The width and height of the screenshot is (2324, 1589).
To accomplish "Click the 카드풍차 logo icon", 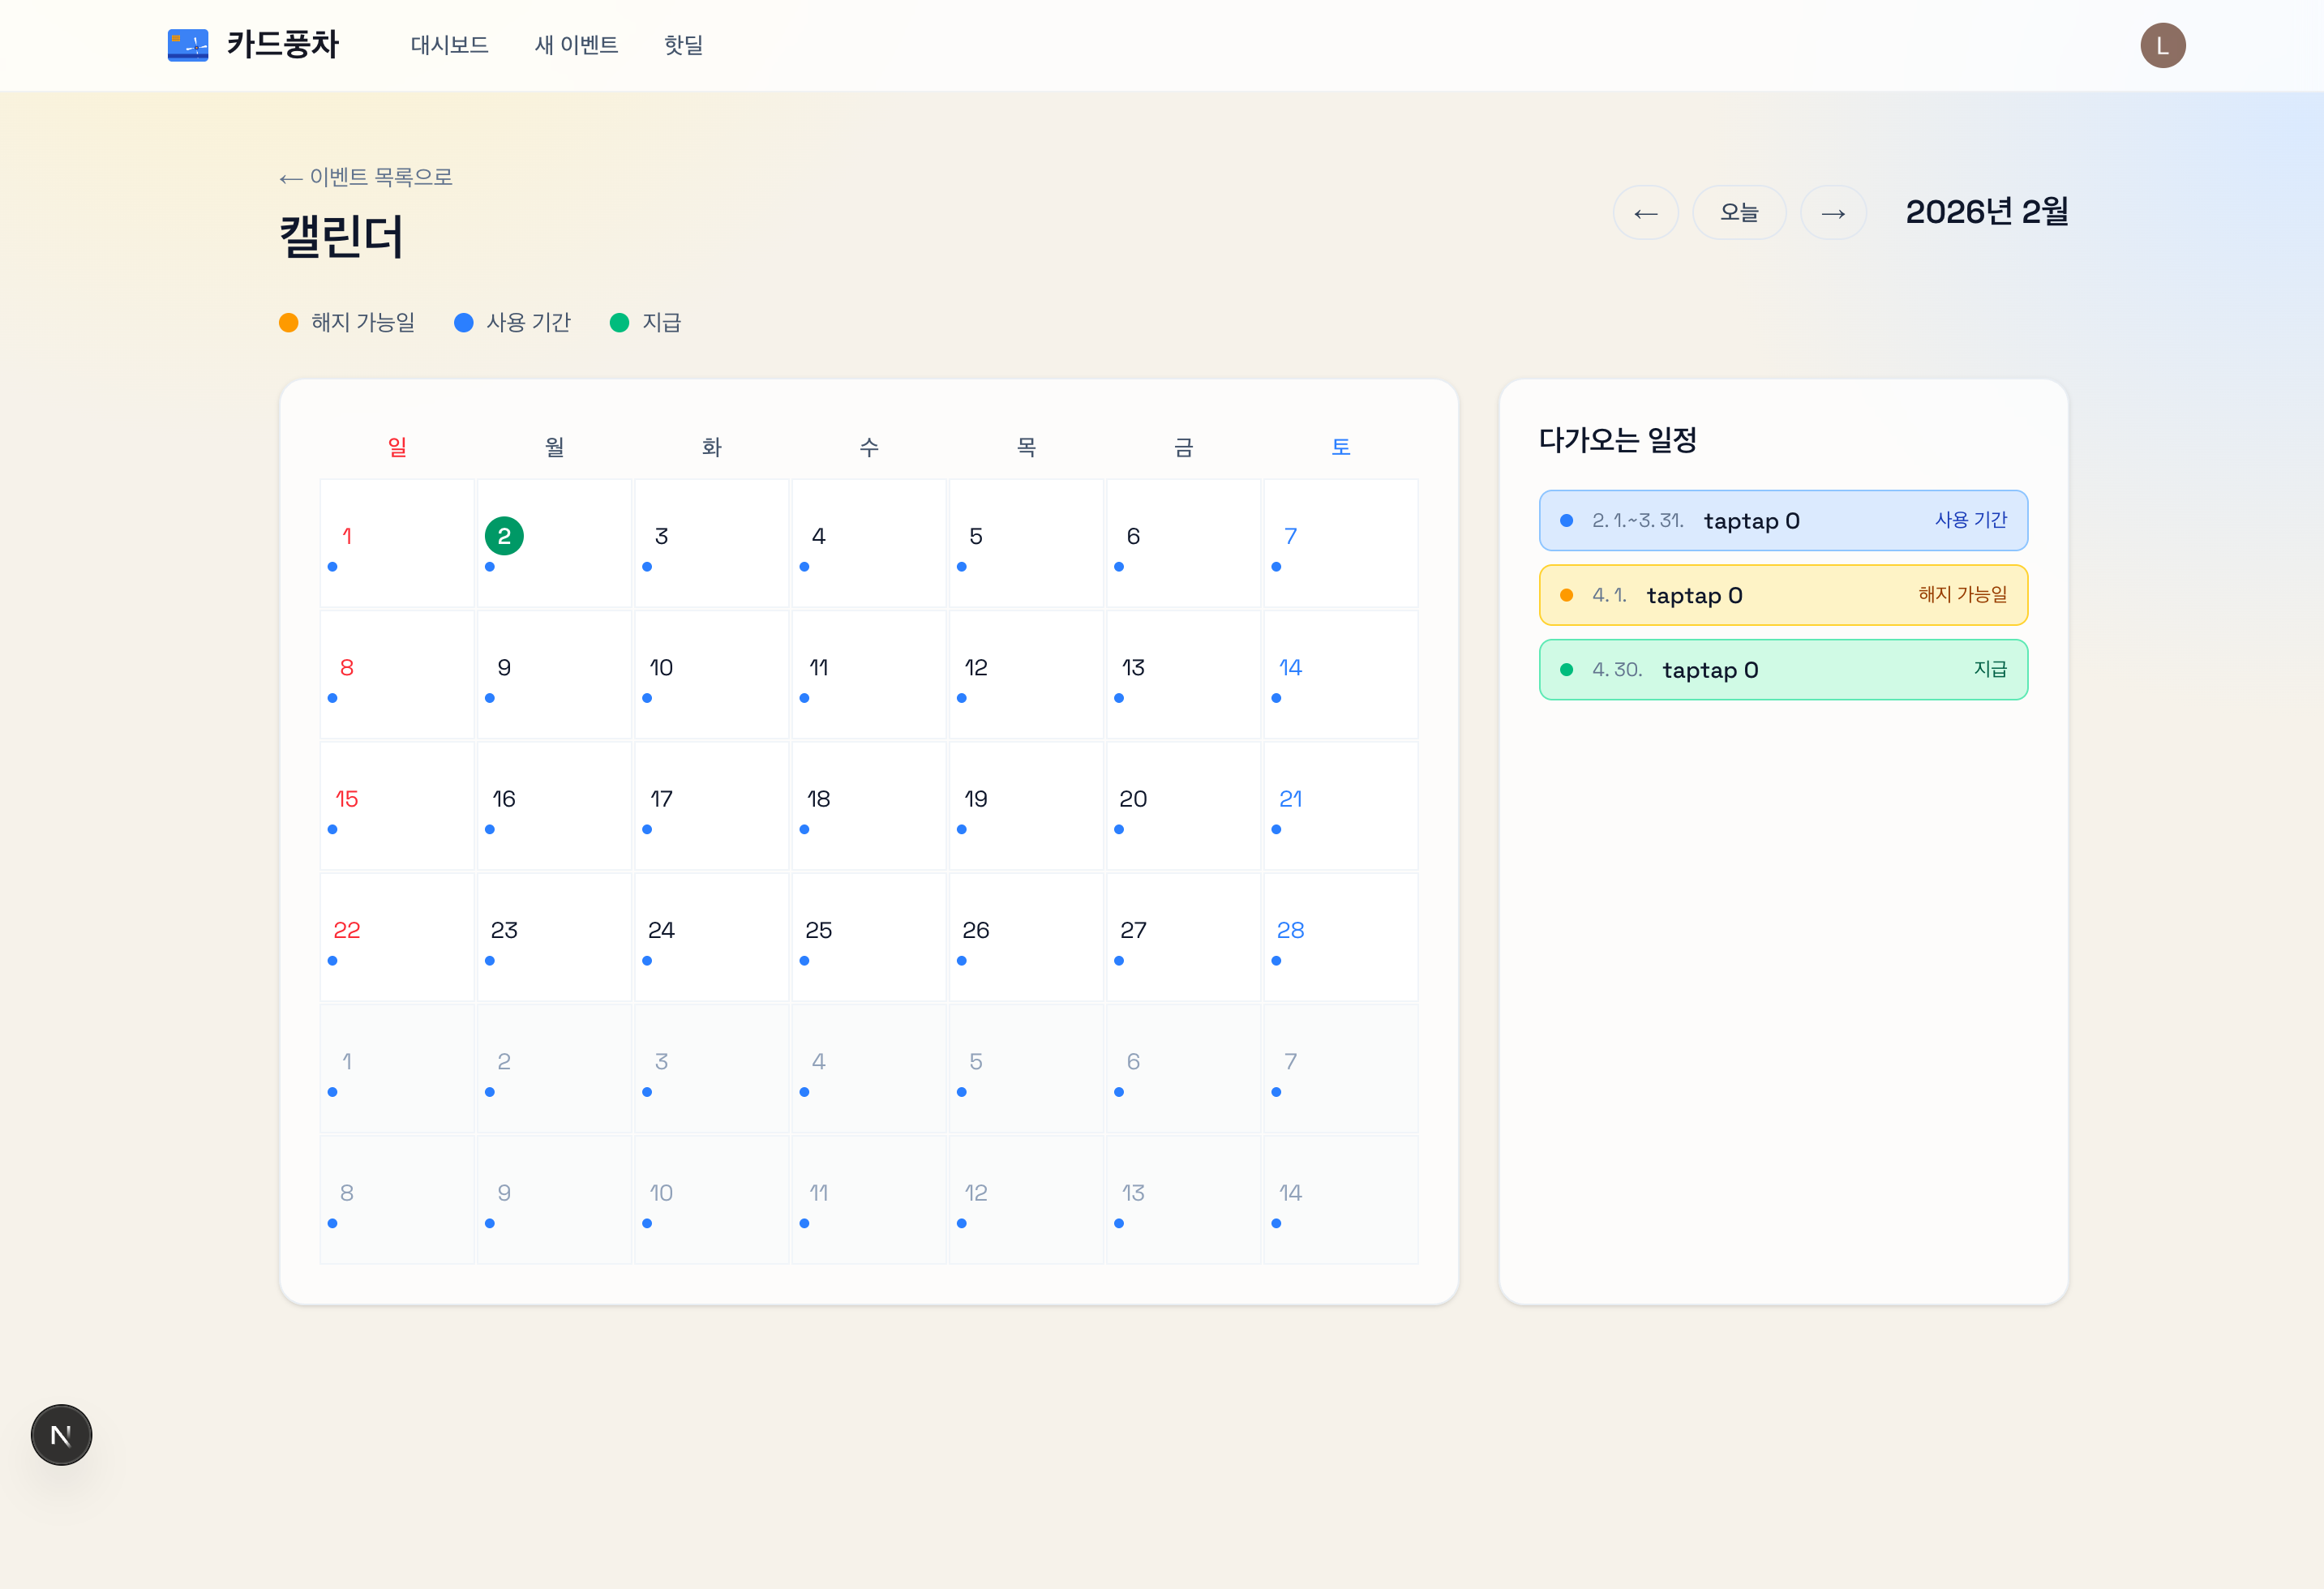I will (x=187, y=45).
